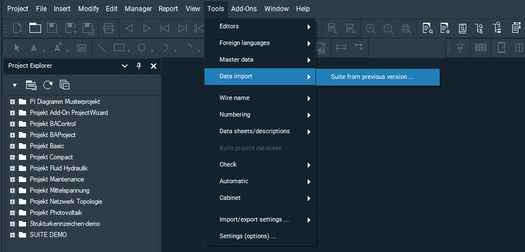Image resolution: width=525 pixels, height=252 pixels.
Task: Select Projekt Add-On ProjectWizard in tree
Action: [x=69, y=113]
